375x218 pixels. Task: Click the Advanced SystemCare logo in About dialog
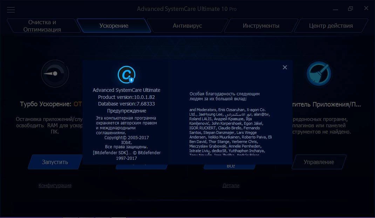(x=126, y=75)
